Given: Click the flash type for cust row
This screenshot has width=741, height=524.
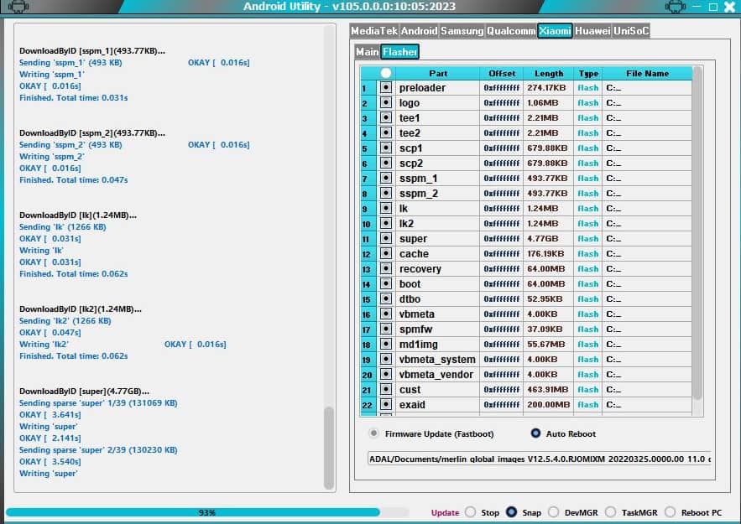Looking at the screenshot, I should (x=588, y=390).
